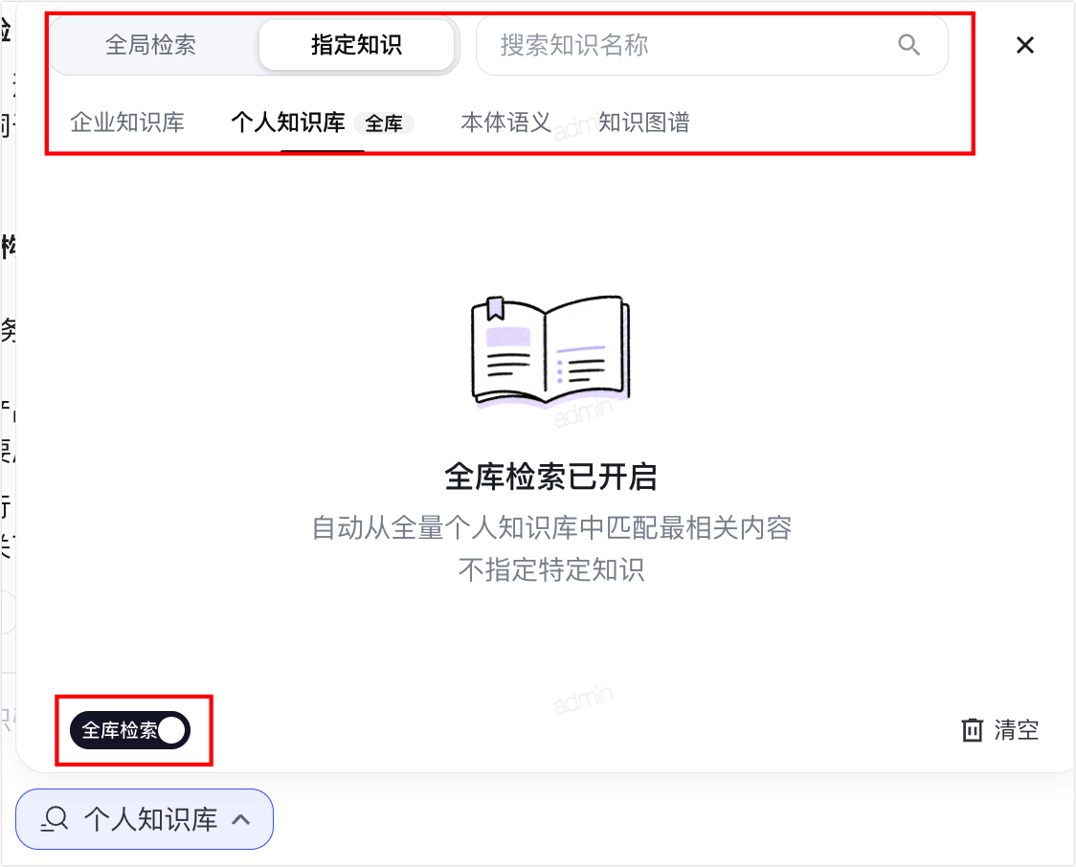The width and height of the screenshot is (1076, 867).
Task: Click the text 自动从全量个人知识库中匹配最相关内容
Action: [551, 528]
